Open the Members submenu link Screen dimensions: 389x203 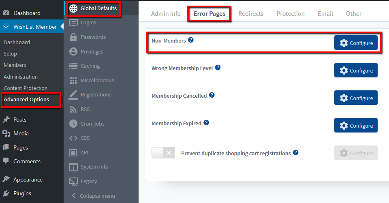(15, 65)
